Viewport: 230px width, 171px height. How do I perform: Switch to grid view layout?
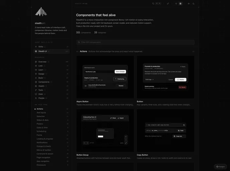pyautogui.click(x=181, y=4)
